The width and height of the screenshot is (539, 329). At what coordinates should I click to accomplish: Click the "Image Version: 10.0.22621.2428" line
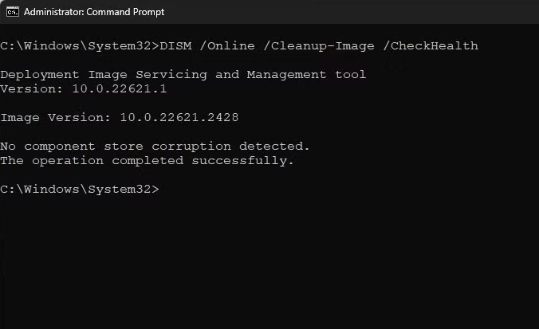[120, 117]
